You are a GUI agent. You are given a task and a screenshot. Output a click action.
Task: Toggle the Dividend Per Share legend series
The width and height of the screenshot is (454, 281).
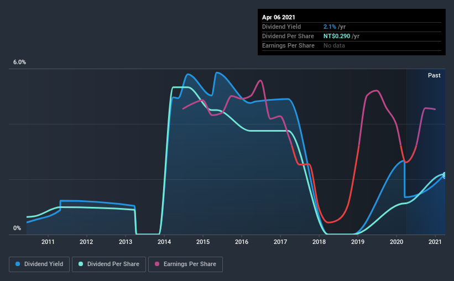point(109,264)
